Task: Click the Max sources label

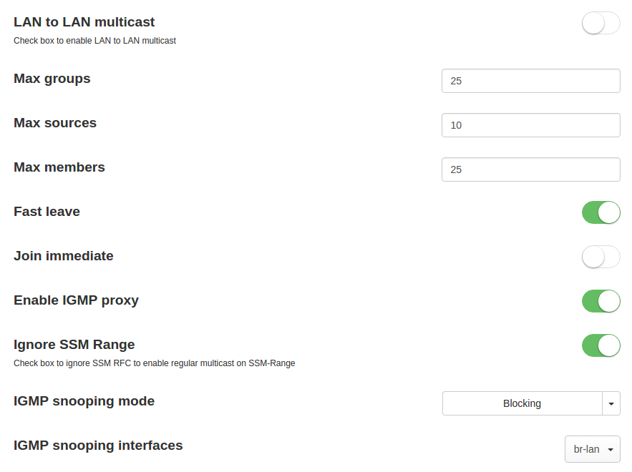Action: pos(55,123)
